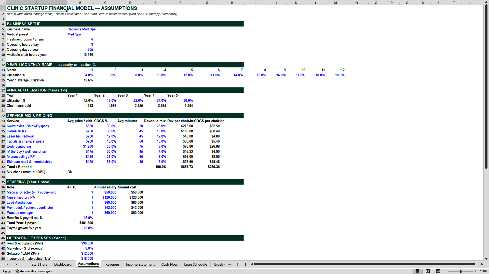Select month 1 utilization 4.0%
The height and width of the screenshot is (274, 489).
click(80, 75)
